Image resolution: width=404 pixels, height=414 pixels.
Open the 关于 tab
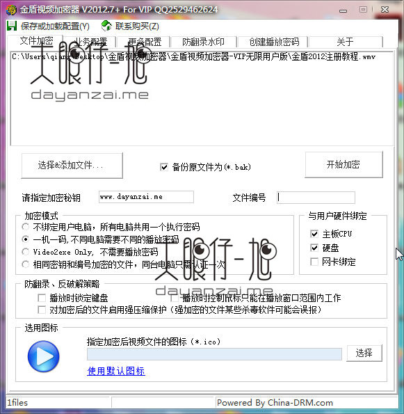345,42
